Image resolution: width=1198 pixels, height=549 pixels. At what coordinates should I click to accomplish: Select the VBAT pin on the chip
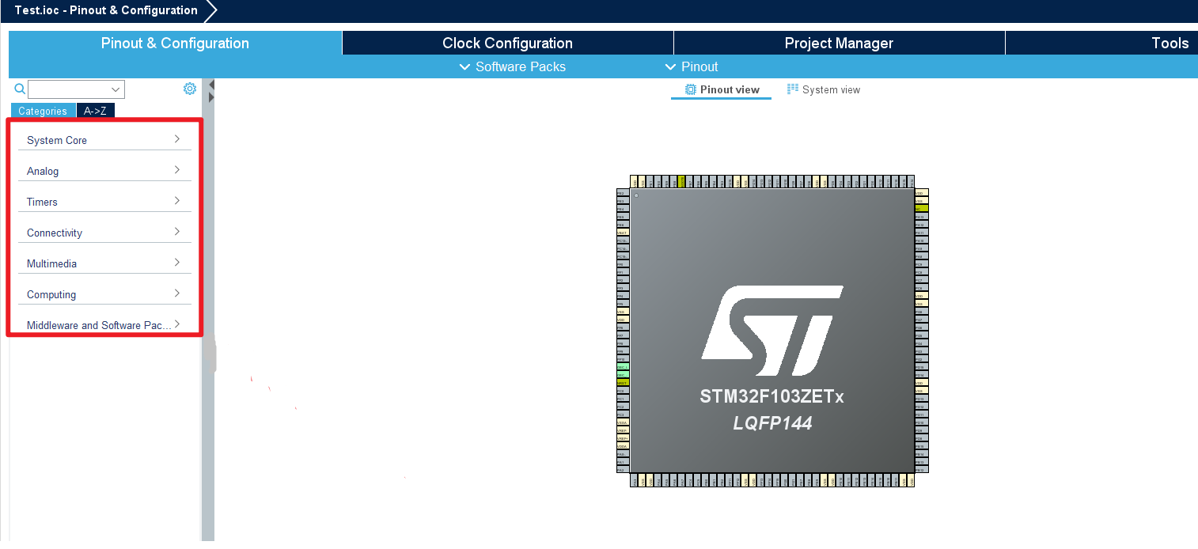click(x=623, y=233)
